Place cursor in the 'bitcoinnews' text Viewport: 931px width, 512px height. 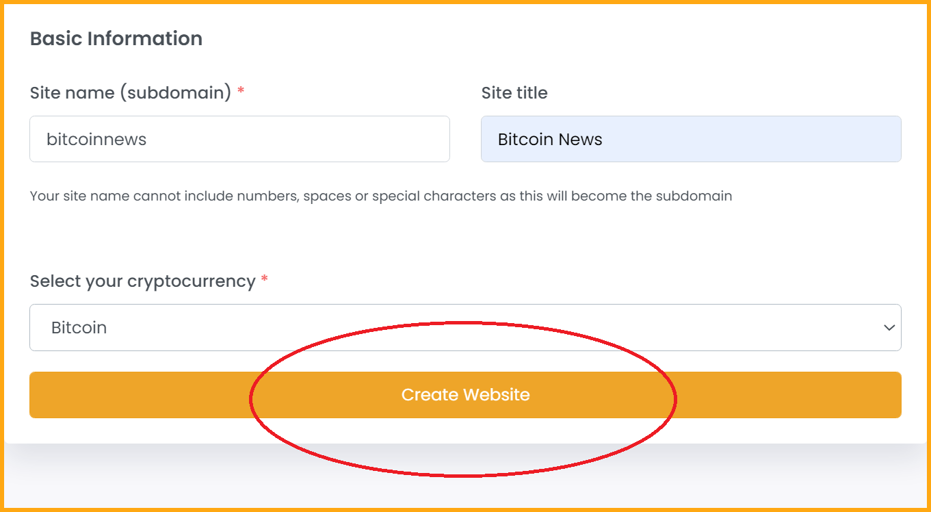(x=96, y=140)
